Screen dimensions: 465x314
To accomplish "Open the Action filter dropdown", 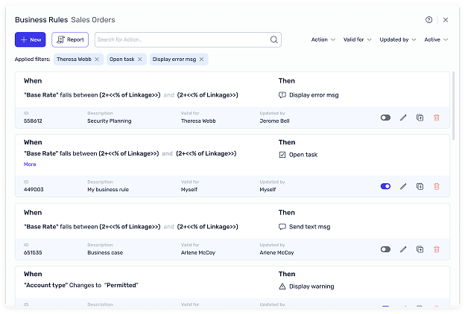I will coord(323,39).
